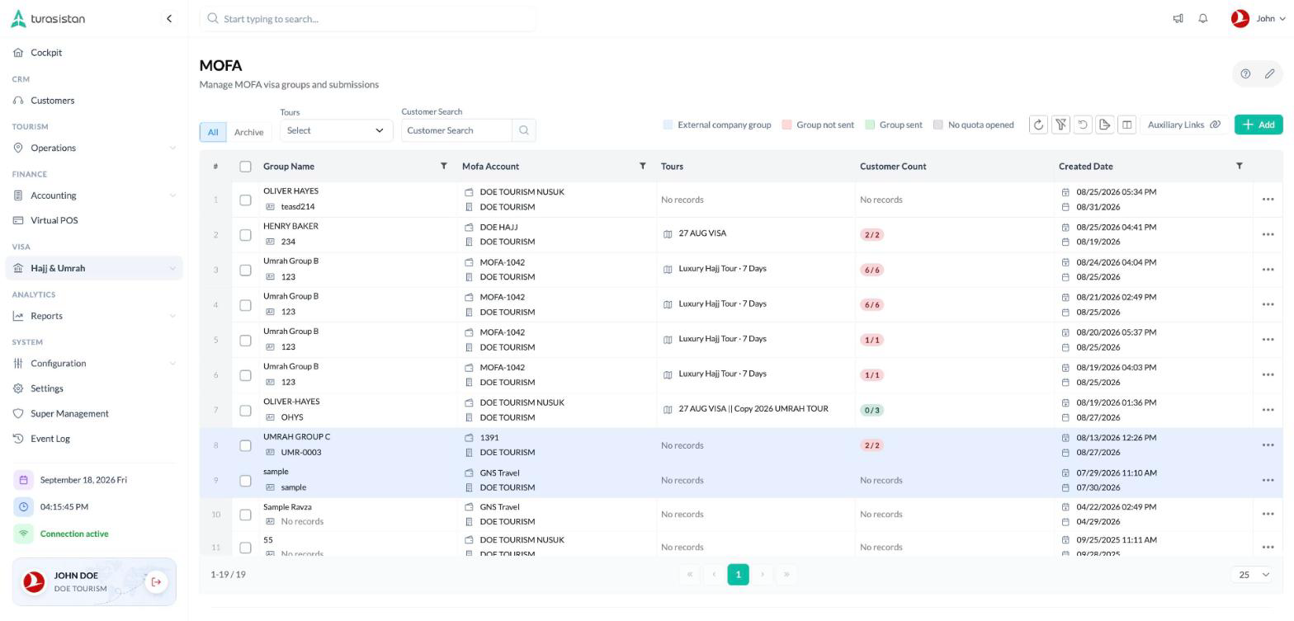Viewport: 1294px width, 621px height.
Task: Open row actions for UMRAH GROUP C
Action: coord(1268,445)
